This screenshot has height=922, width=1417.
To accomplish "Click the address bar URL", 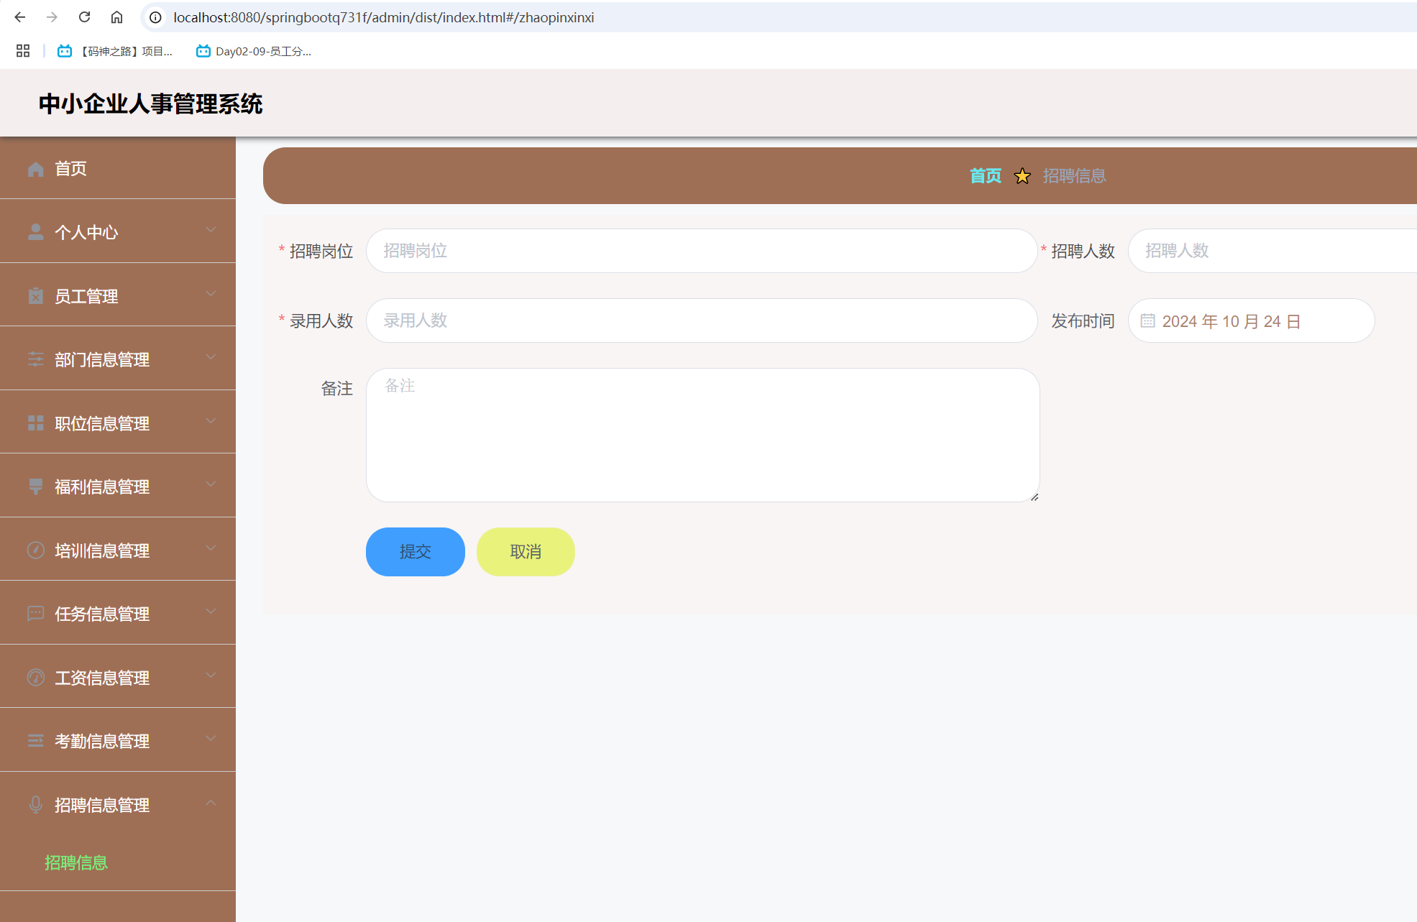I will 384,17.
